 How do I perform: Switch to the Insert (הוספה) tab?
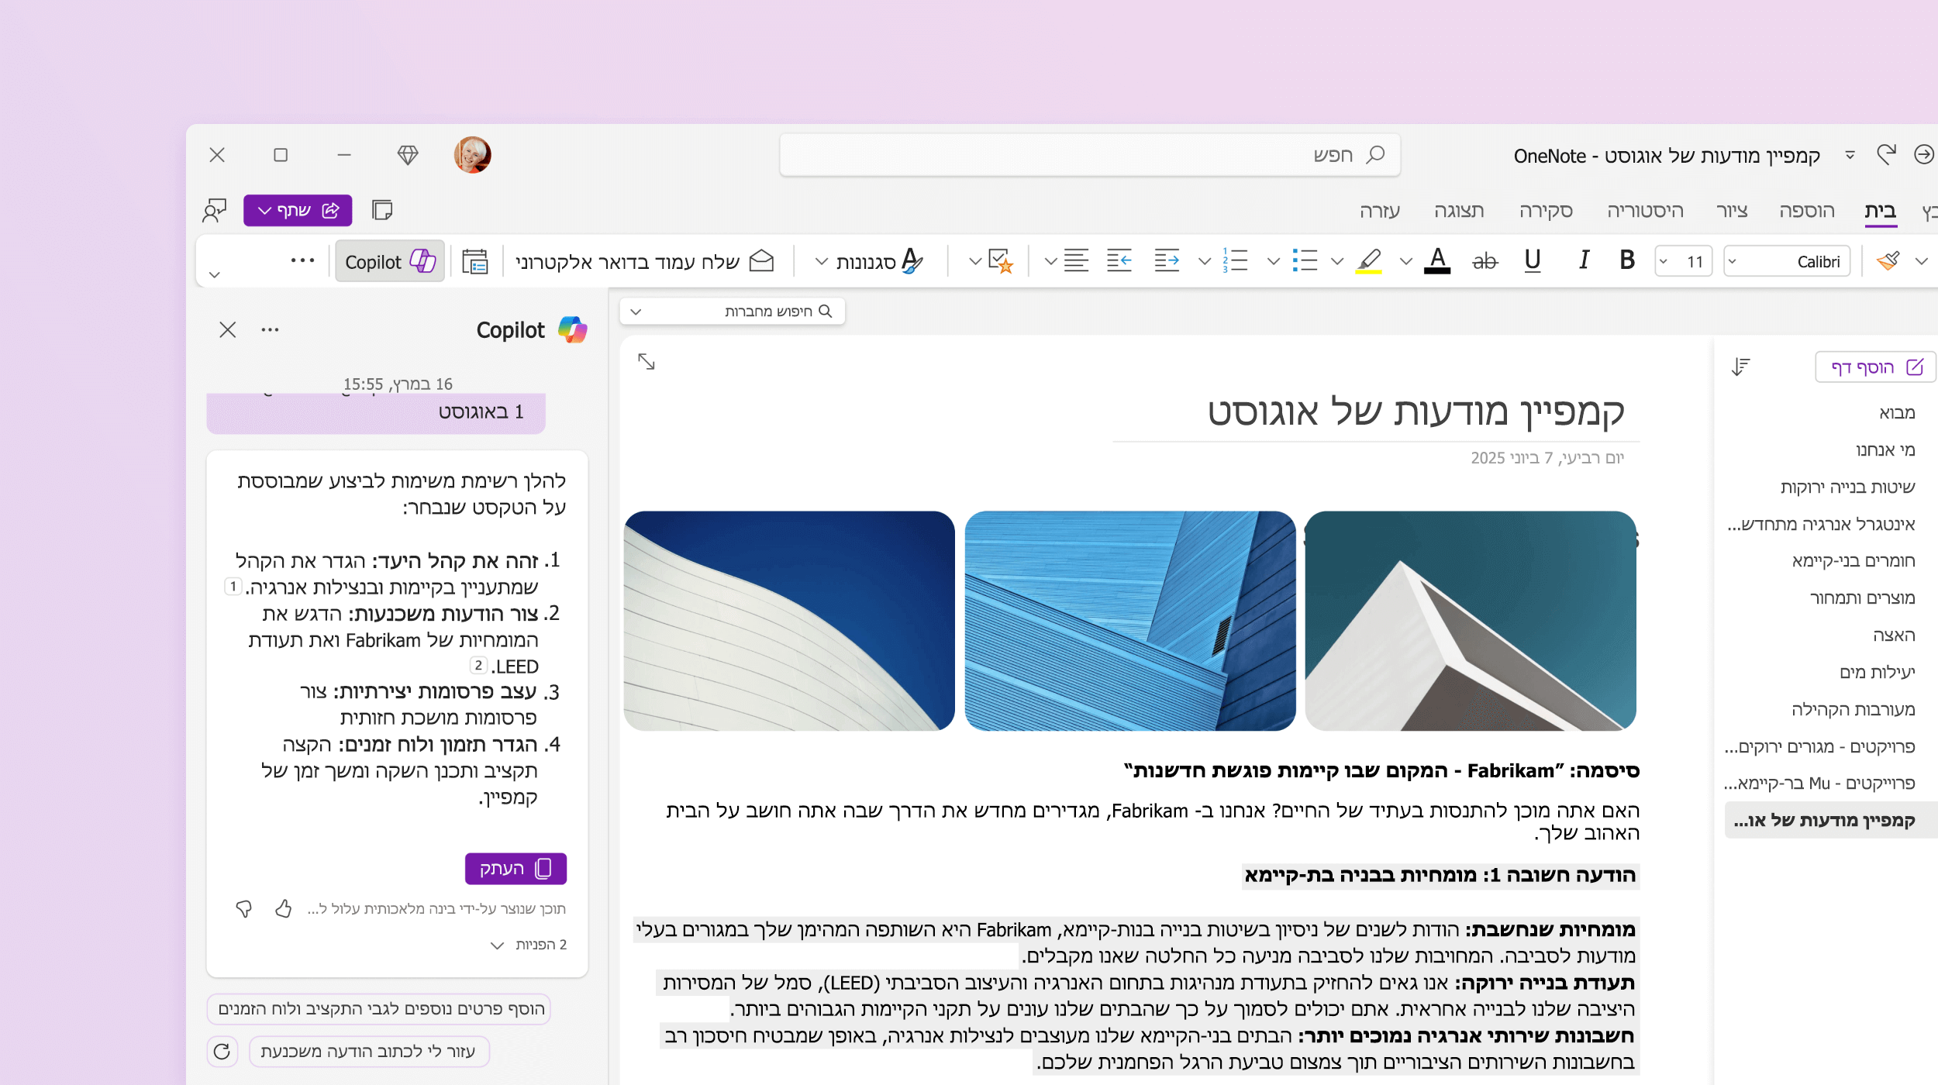click(1807, 211)
